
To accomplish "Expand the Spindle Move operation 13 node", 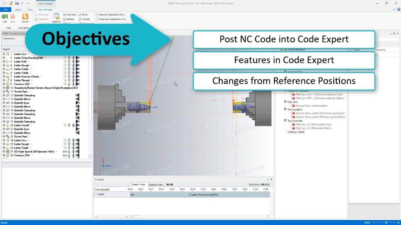I will [x=4, y=99].
